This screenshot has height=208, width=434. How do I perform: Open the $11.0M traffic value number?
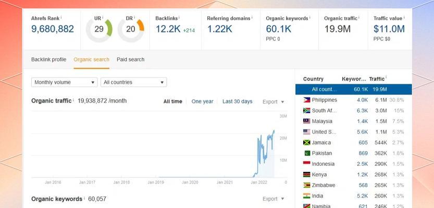pyautogui.click(x=389, y=29)
